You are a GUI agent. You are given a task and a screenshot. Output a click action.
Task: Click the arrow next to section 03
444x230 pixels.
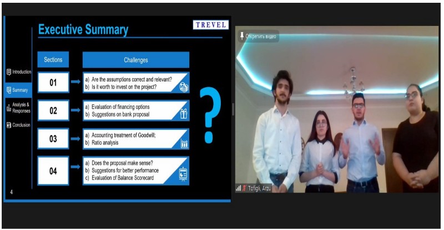point(75,139)
